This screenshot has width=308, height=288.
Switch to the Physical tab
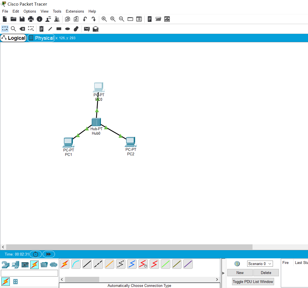pyautogui.click(x=41, y=38)
